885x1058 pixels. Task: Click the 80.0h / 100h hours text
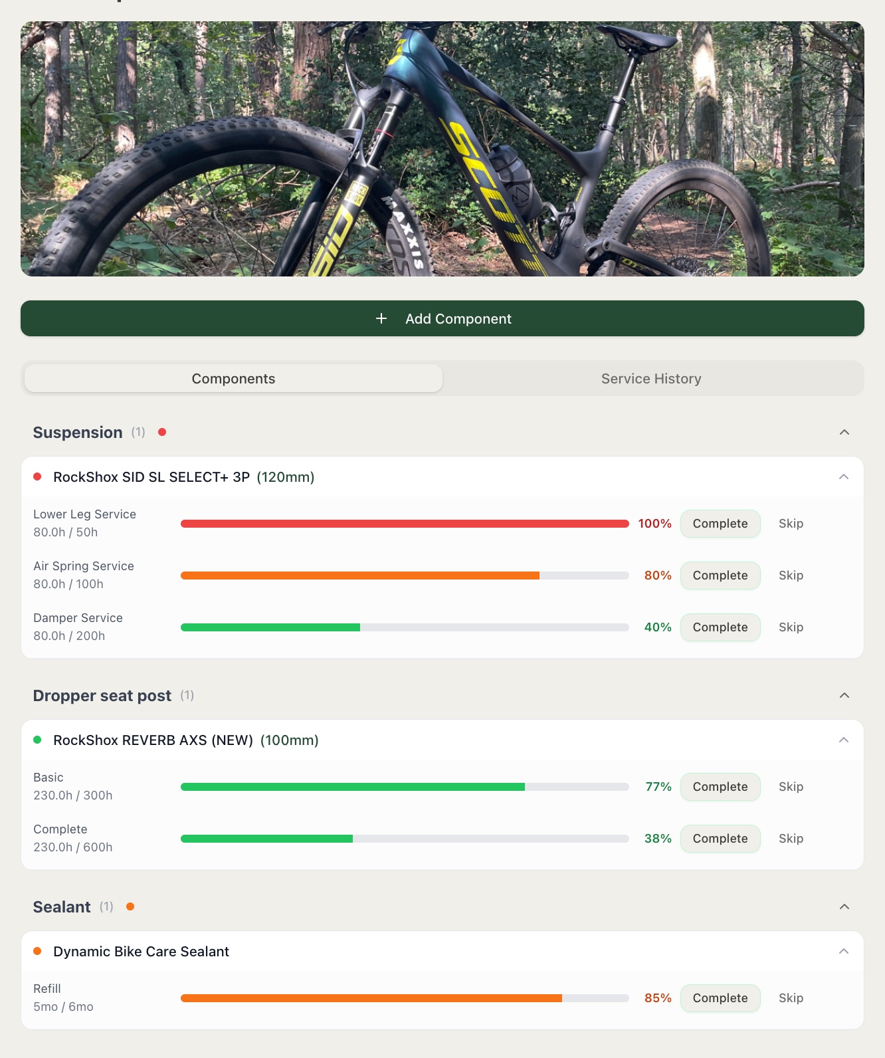[x=68, y=584]
